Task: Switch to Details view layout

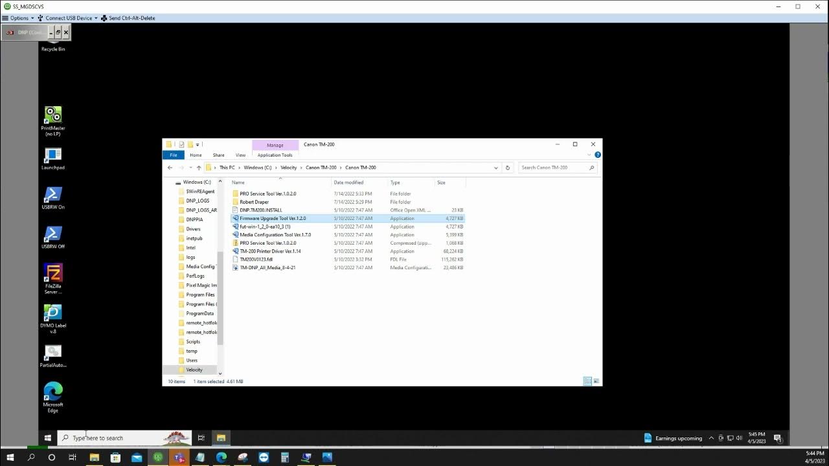Action: pos(587,381)
